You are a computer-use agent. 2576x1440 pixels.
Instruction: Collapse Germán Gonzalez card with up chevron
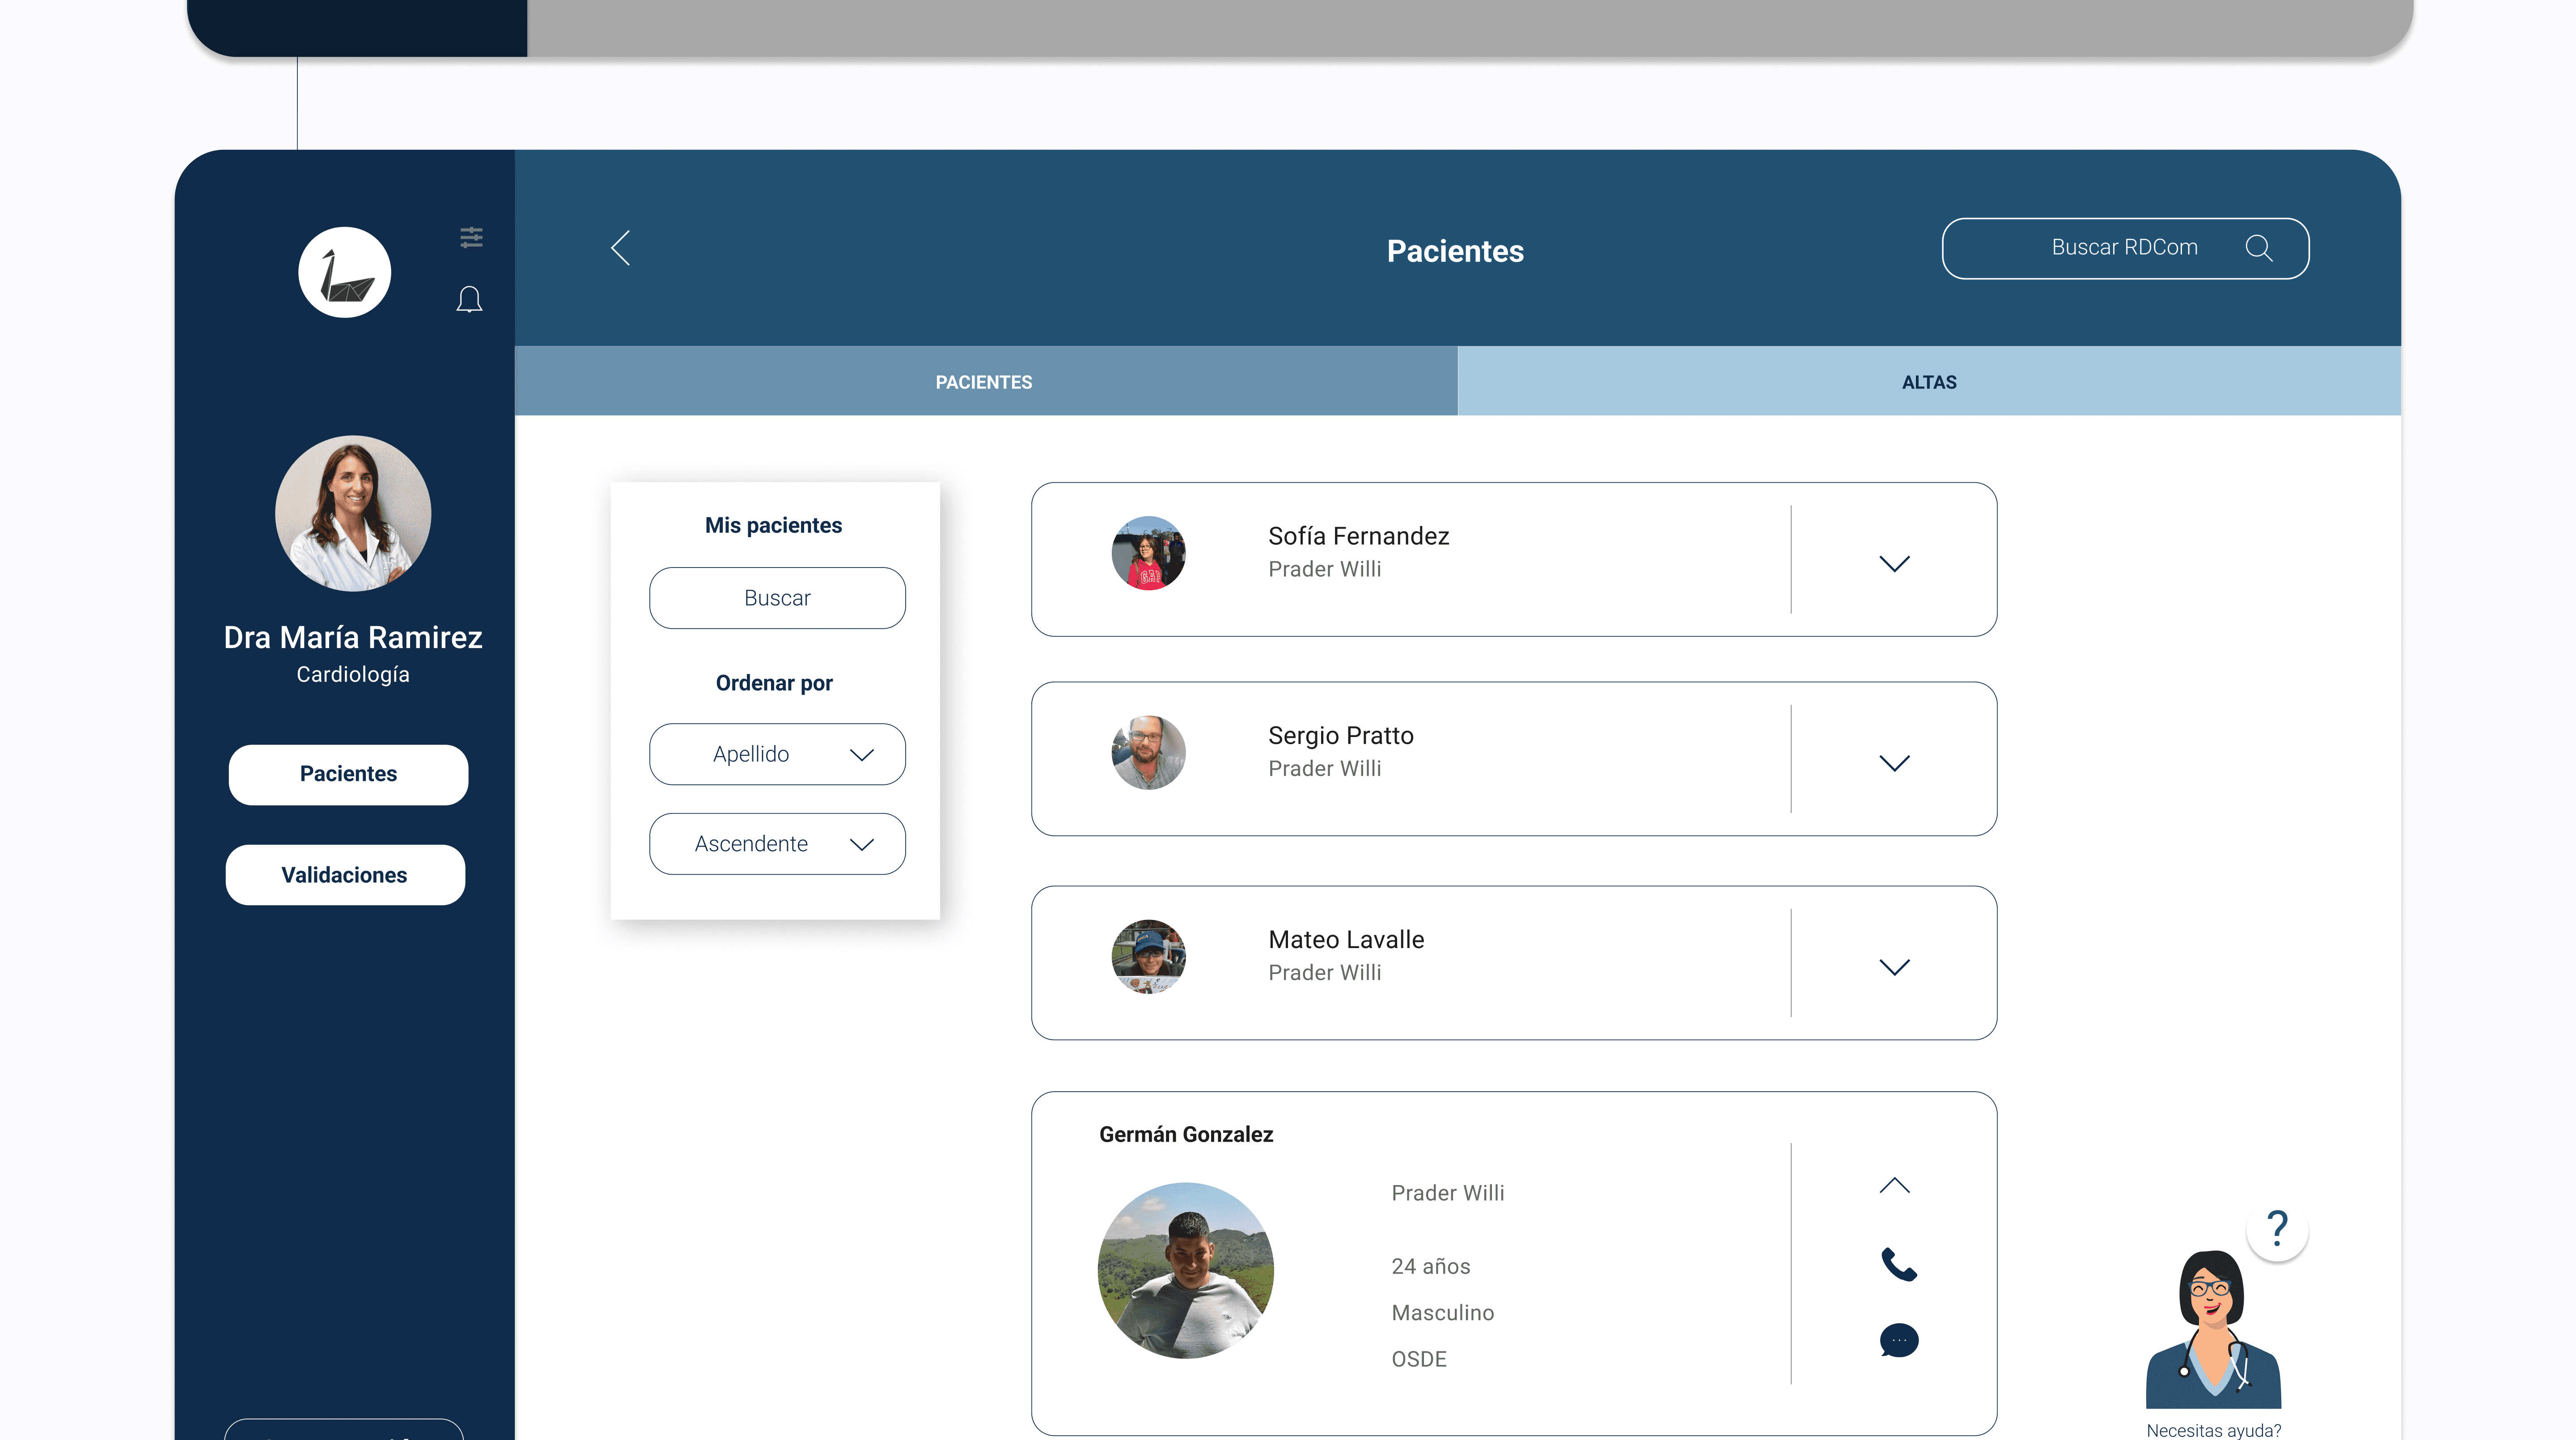[x=1894, y=1186]
